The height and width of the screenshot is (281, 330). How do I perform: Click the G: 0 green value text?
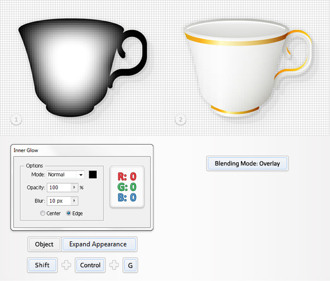coord(127,187)
